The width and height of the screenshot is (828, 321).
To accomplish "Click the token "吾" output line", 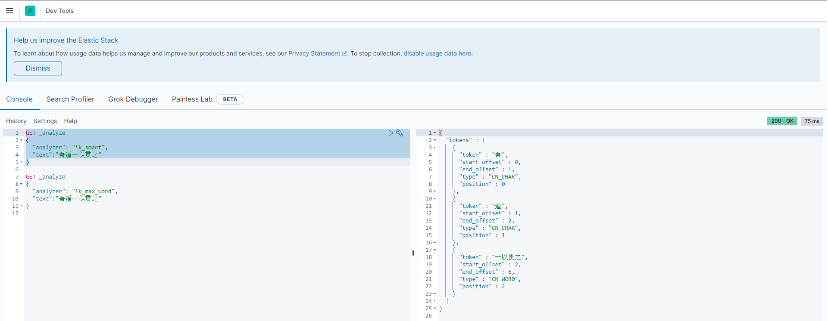I will tap(483, 155).
